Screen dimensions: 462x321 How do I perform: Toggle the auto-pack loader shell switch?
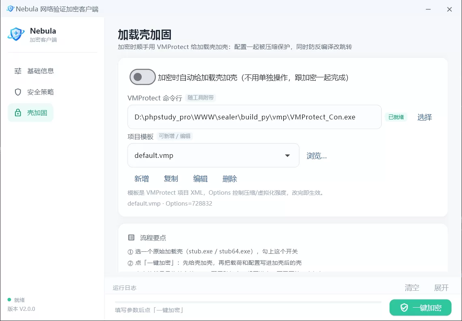(x=143, y=77)
